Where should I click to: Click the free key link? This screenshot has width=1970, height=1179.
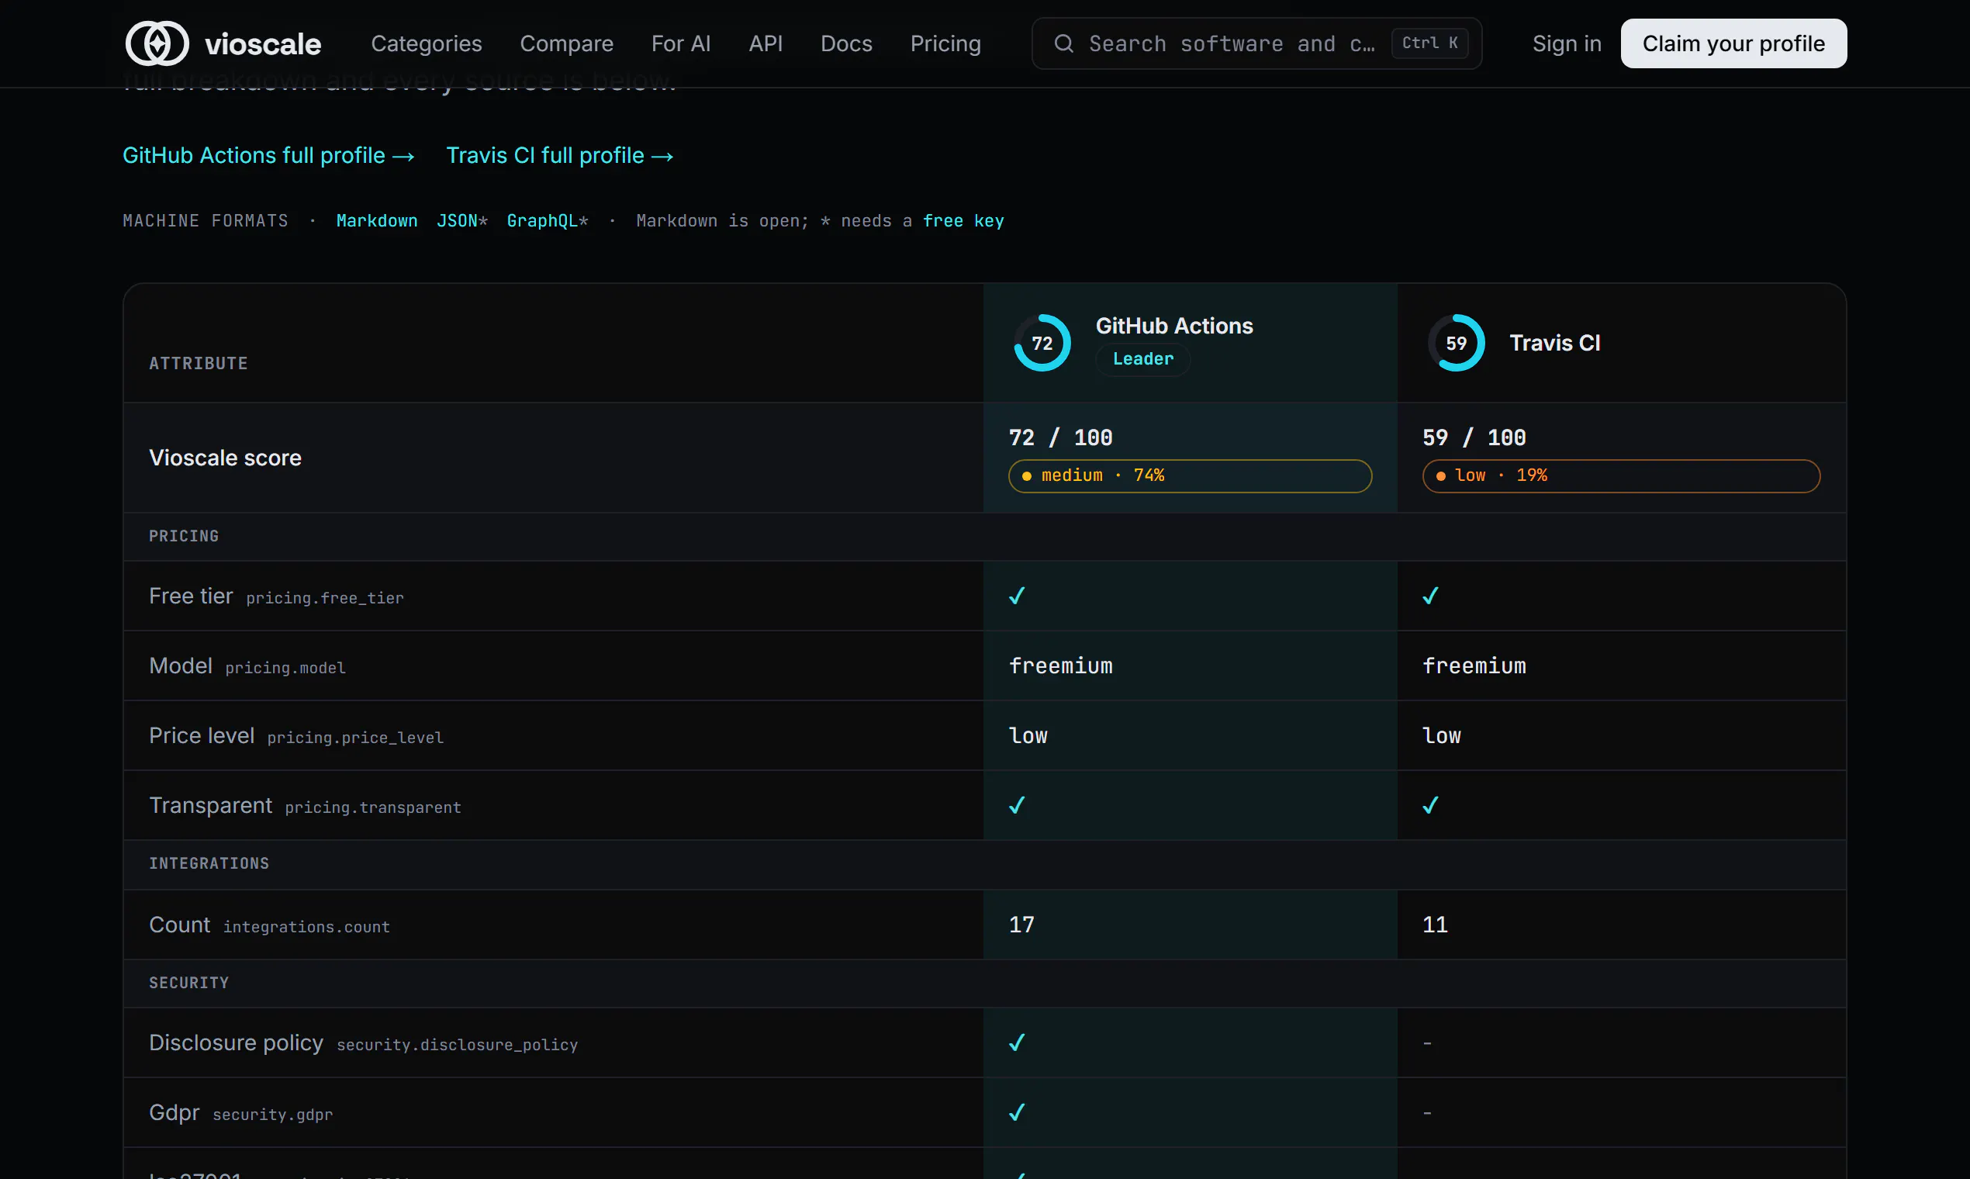[963, 221]
